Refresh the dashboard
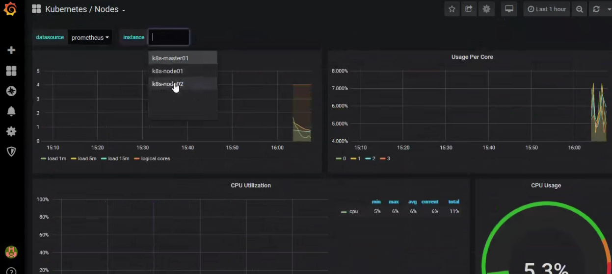Viewport: 612px width, 274px height. (x=596, y=9)
